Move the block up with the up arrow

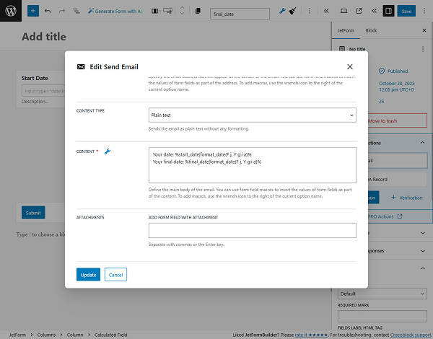(x=182, y=8)
